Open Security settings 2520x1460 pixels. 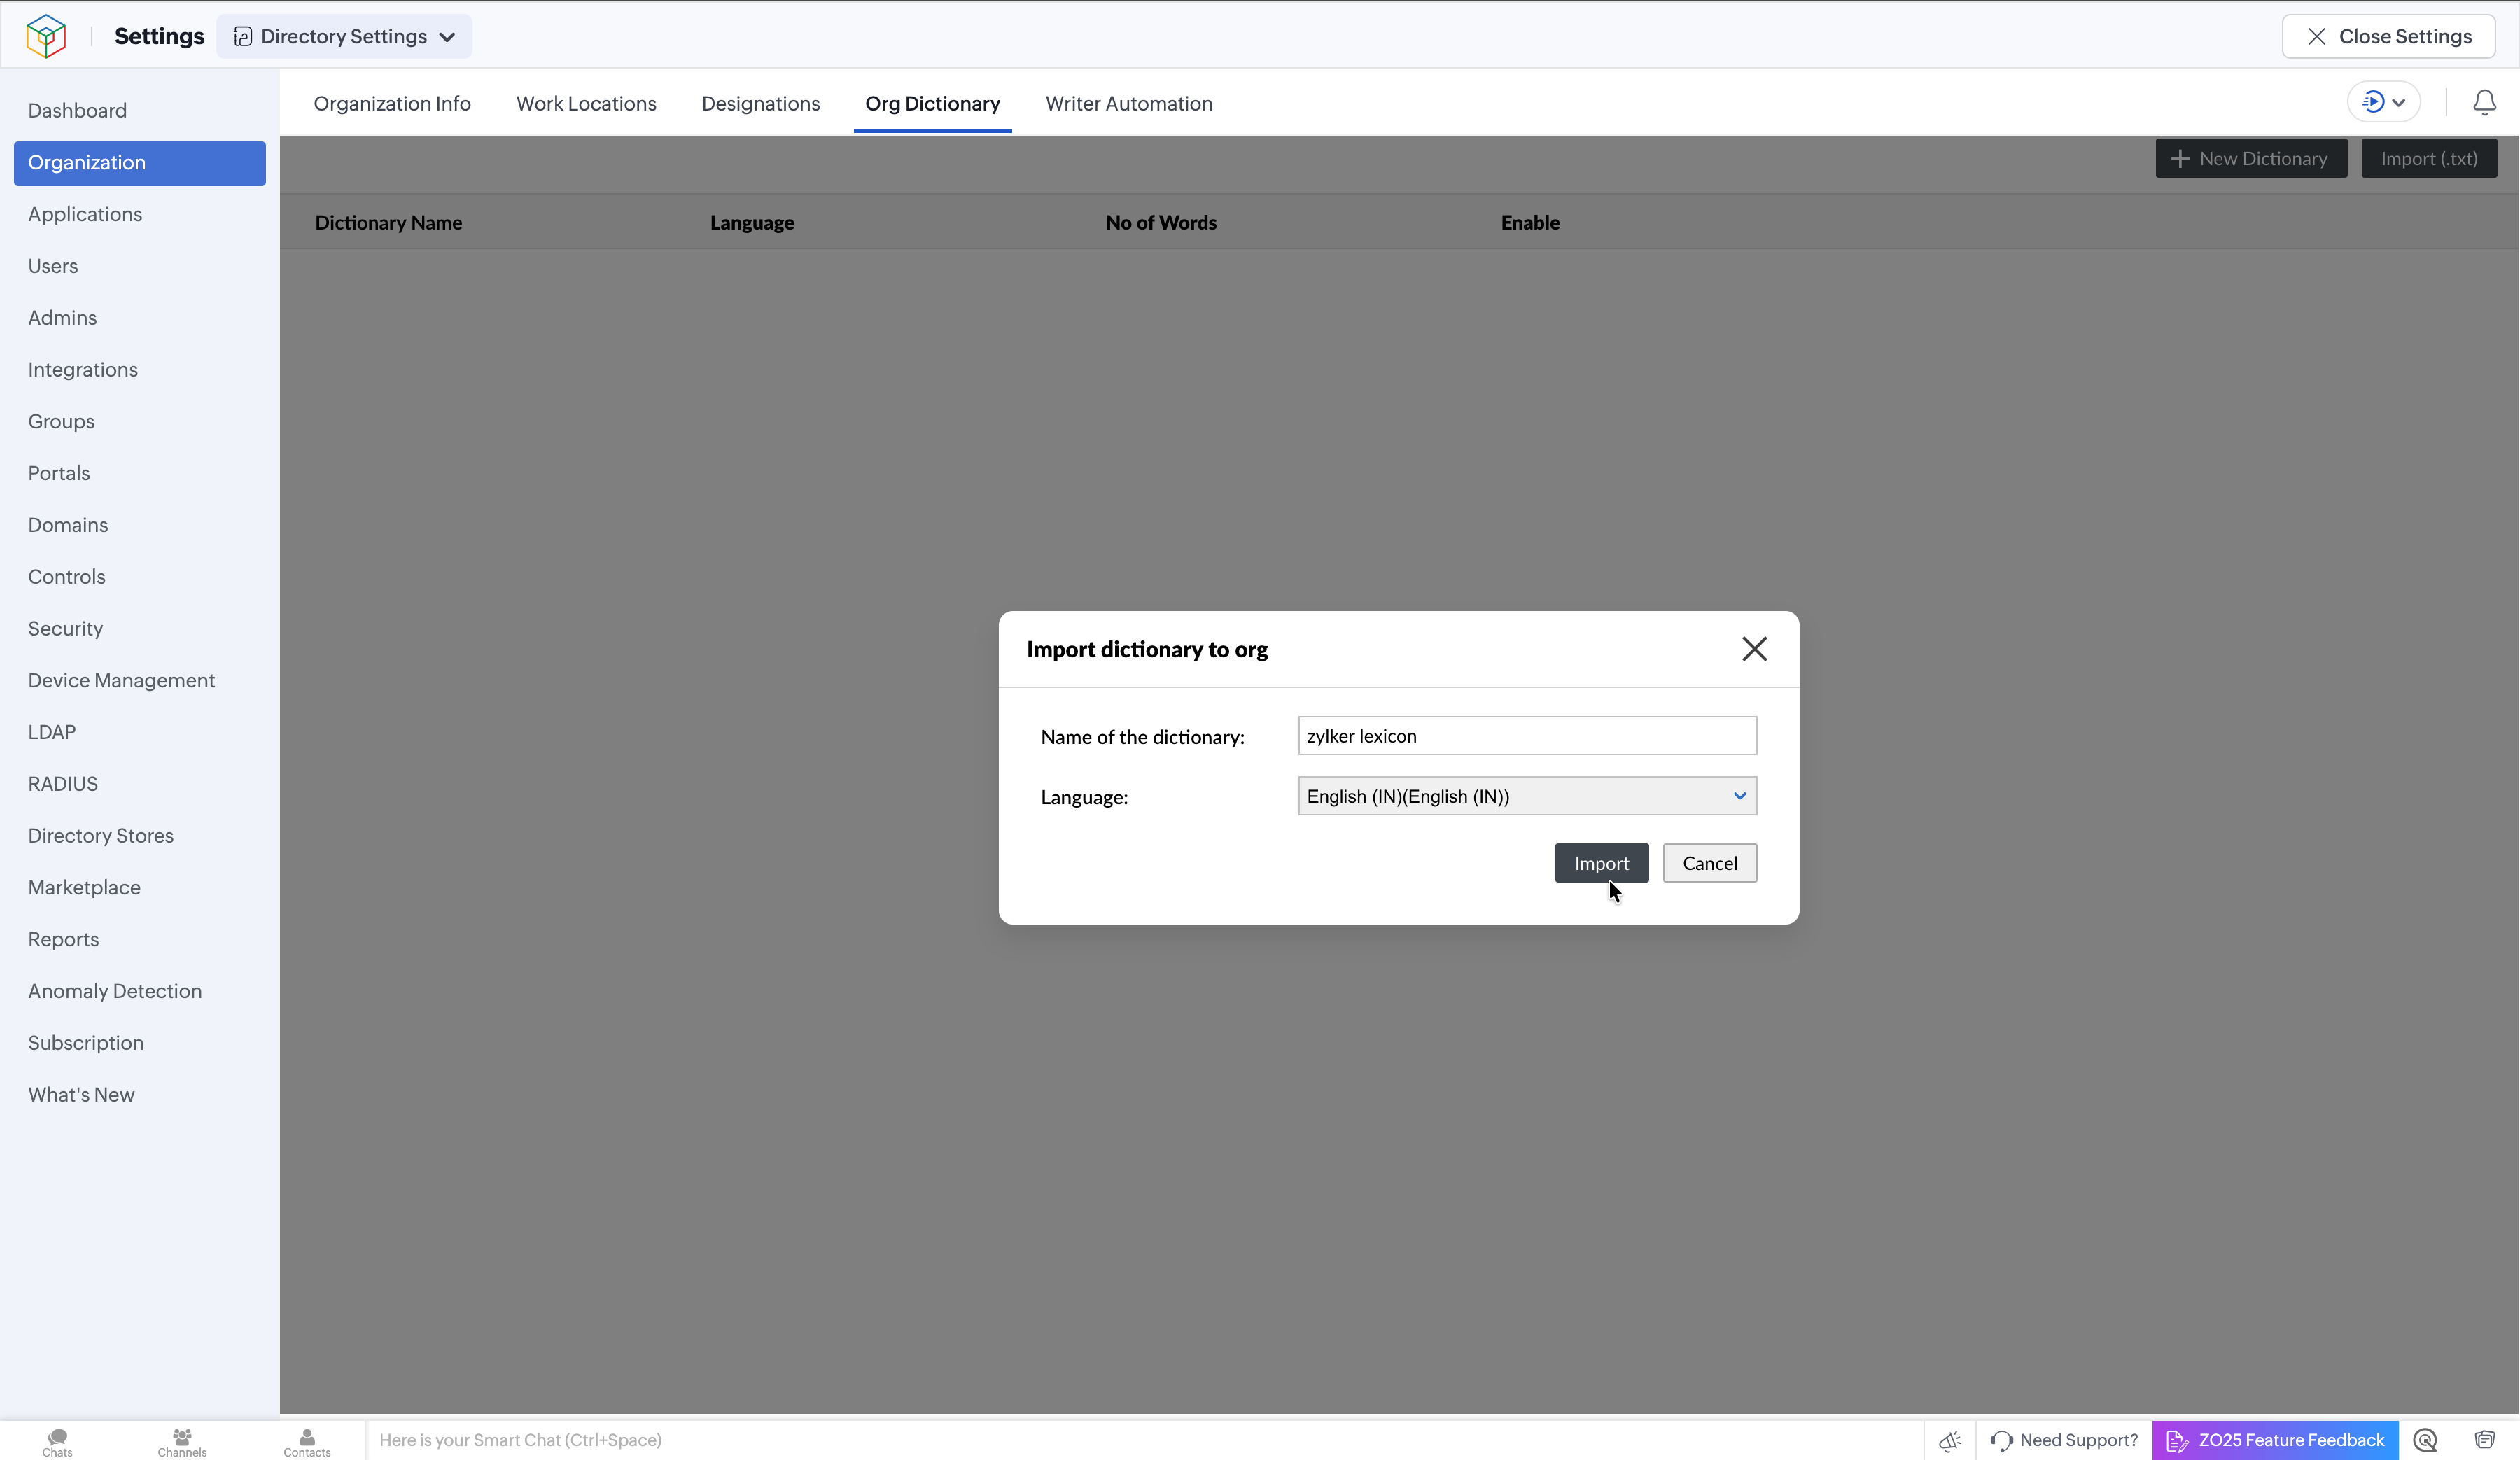(65, 628)
